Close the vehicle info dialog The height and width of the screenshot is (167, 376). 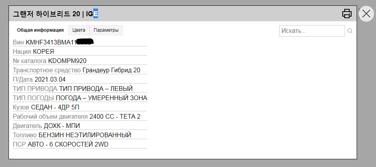pos(366,14)
